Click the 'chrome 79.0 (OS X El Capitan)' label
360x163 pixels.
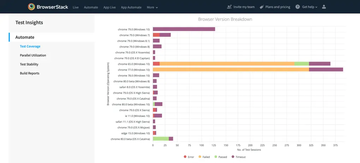tap(132, 58)
